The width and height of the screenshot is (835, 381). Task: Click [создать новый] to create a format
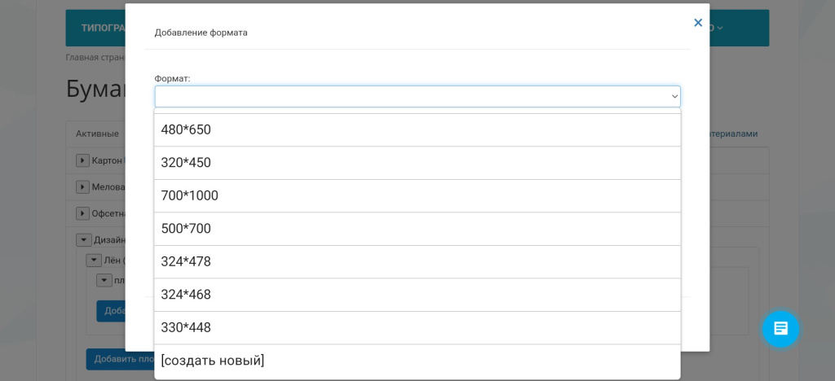(417, 361)
